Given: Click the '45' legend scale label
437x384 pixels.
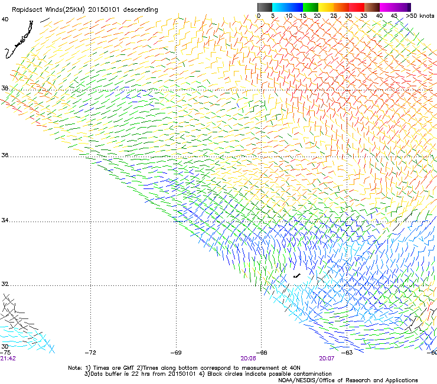Looking at the screenshot, I should click(394, 15).
